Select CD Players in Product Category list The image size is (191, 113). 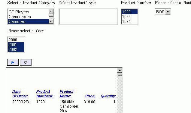point(28,12)
